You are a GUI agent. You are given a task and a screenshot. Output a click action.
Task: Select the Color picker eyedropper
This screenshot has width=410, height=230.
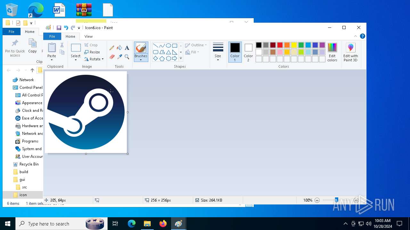tap(119, 57)
